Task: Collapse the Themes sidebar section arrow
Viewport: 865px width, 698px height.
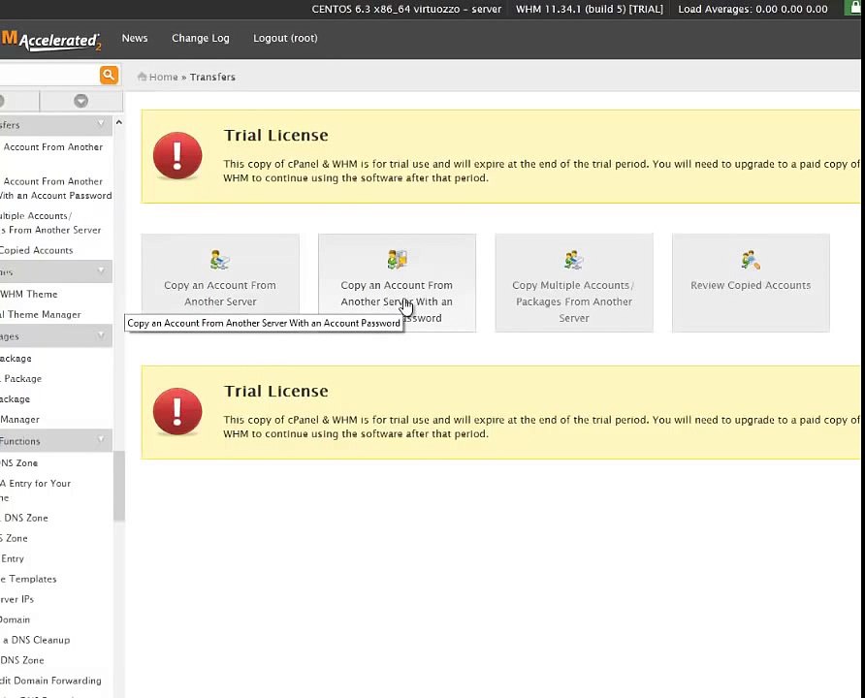Action: (x=101, y=270)
